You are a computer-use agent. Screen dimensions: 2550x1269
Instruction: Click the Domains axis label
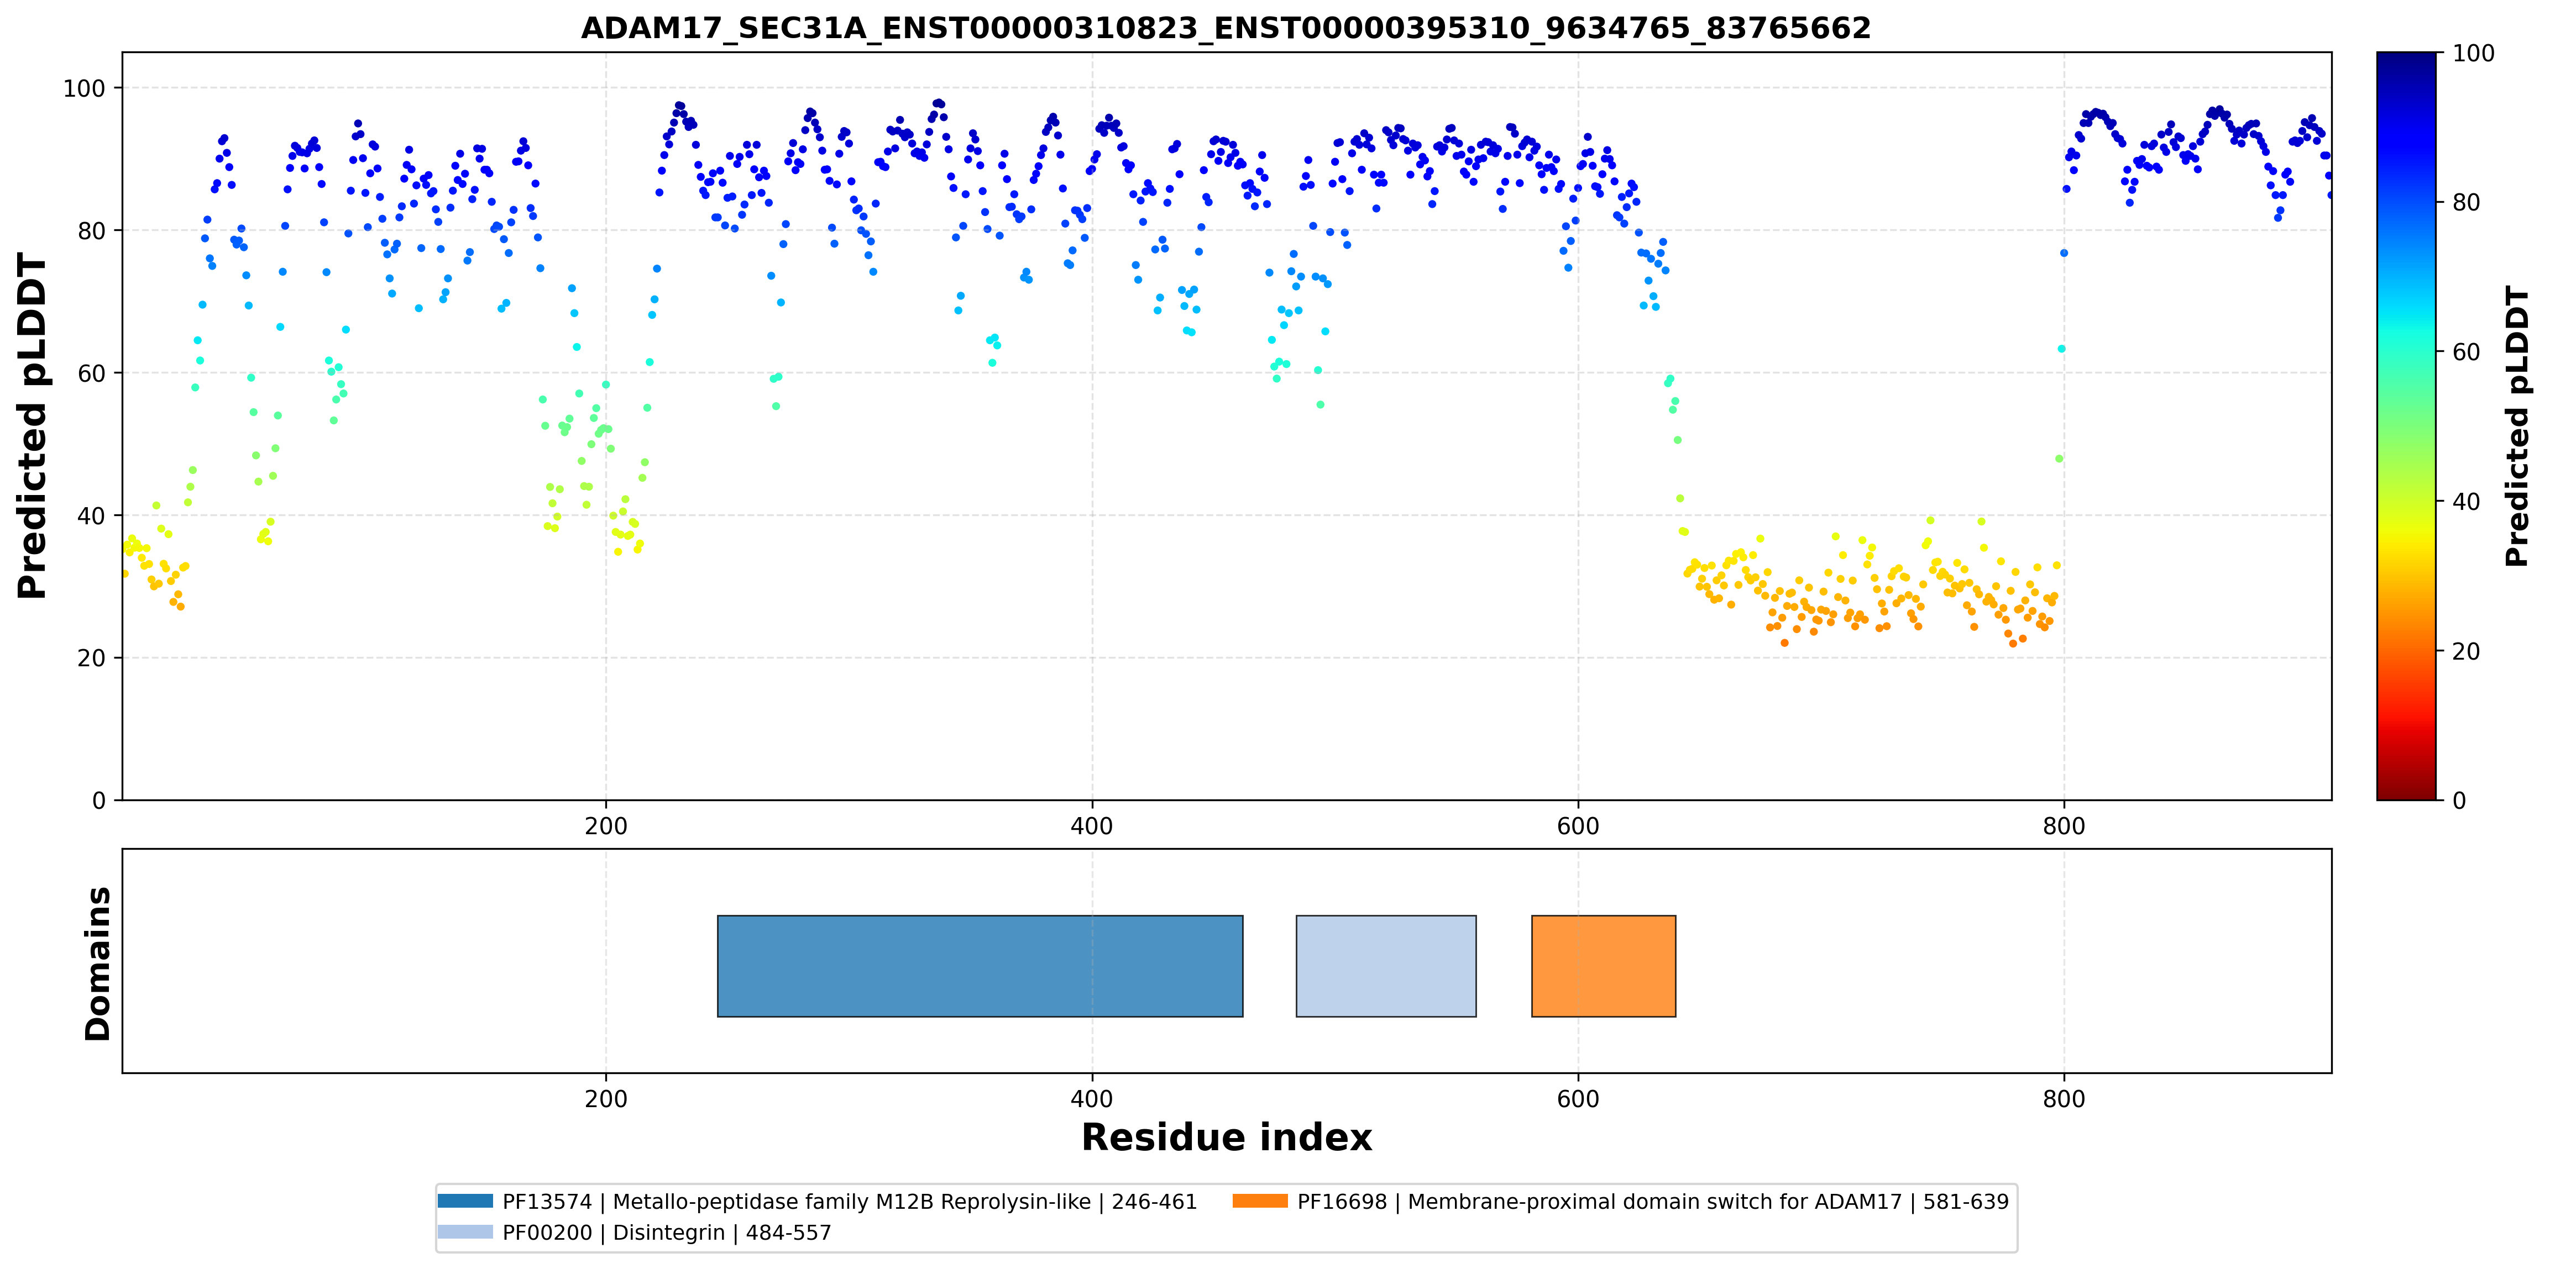coord(97,963)
